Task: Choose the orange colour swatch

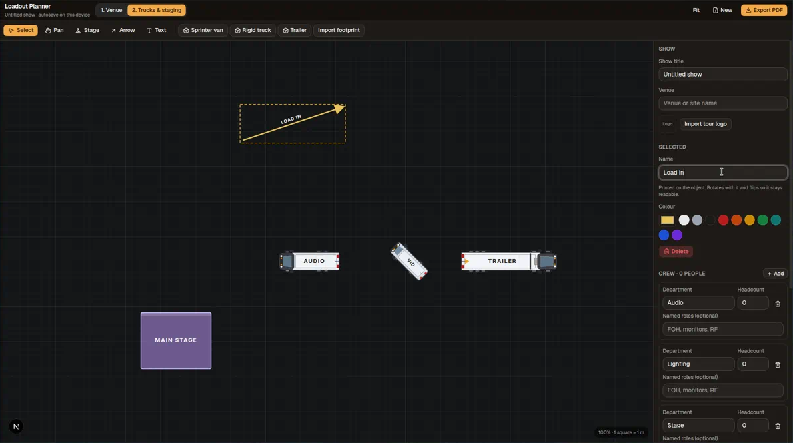Action: [x=736, y=219]
